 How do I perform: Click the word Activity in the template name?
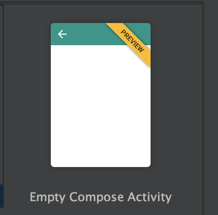coord(150,197)
